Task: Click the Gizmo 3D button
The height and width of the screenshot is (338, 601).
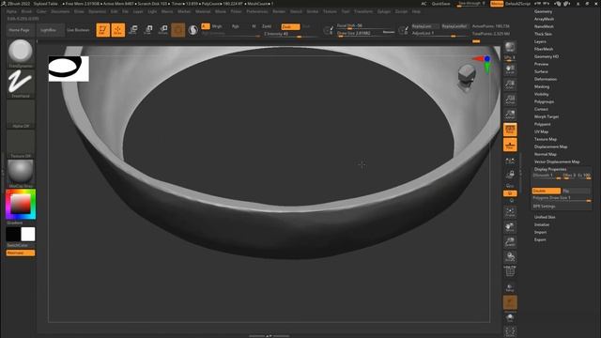Action: [x=177, y=30]
